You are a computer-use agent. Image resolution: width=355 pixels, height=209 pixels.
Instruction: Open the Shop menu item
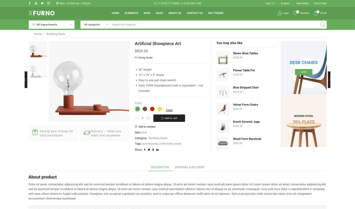click(x=147, y=13)
